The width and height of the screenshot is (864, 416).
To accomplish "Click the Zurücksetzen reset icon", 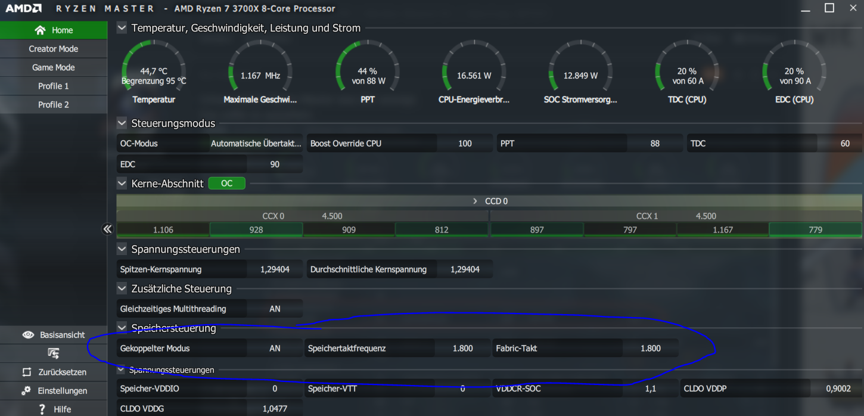I will pos(27,372).
